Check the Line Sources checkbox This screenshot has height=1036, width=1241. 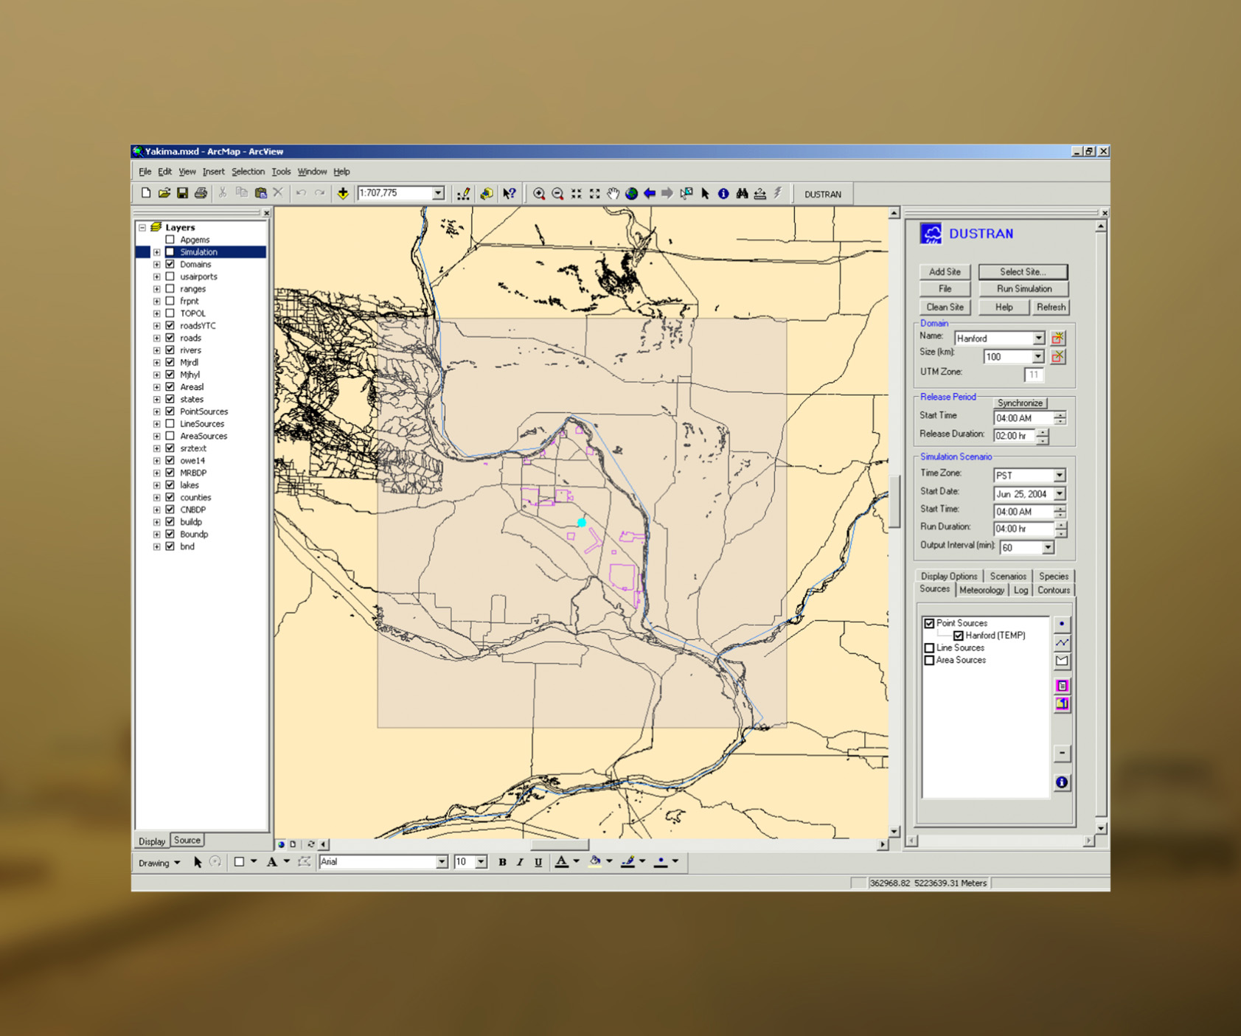click(x=929, y=648)
